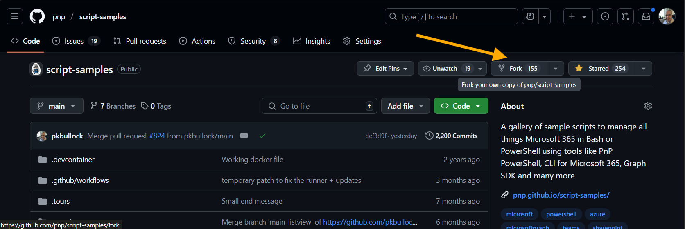Screen dimensions: 685x229
Task: Click repository owner avatar beside title
Action: [x=36, y=69]
